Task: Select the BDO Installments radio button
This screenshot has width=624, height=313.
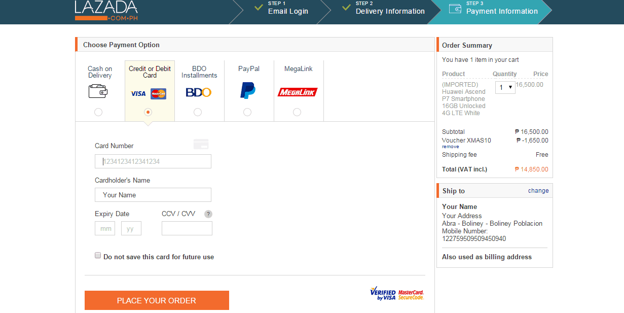Action: tap(198, 112)
